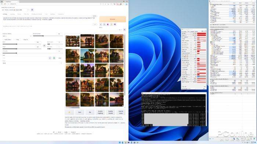Open the Styles dropdown
The image size is (257, 144).
[111, 30]
